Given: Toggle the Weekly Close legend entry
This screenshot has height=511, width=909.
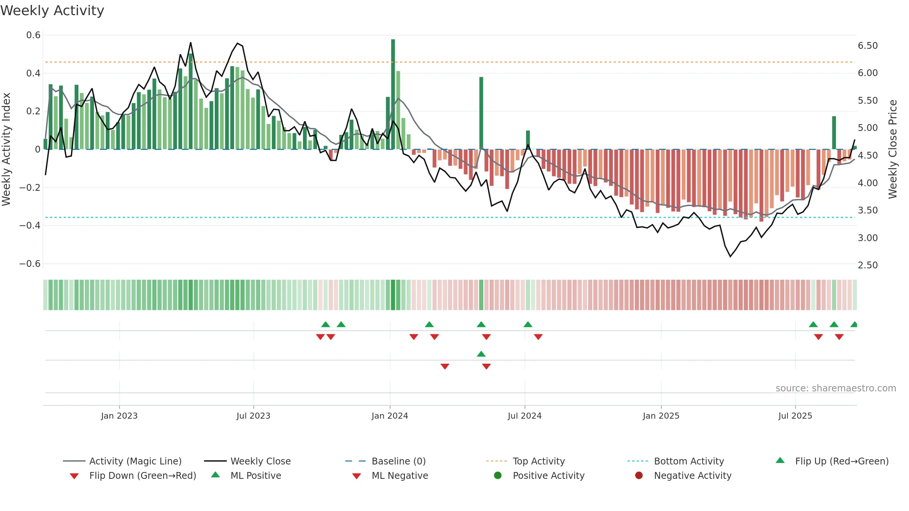Looking at the screenshot, I should (247, 461).
